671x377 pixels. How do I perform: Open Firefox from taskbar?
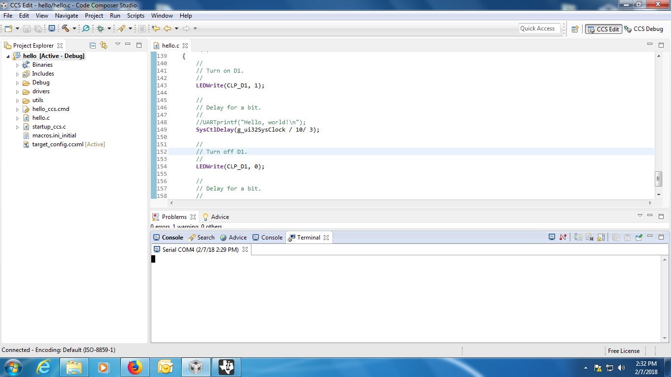coord(134,367)
